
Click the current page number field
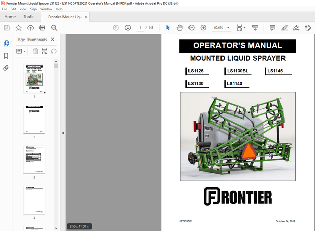[140, 28]
